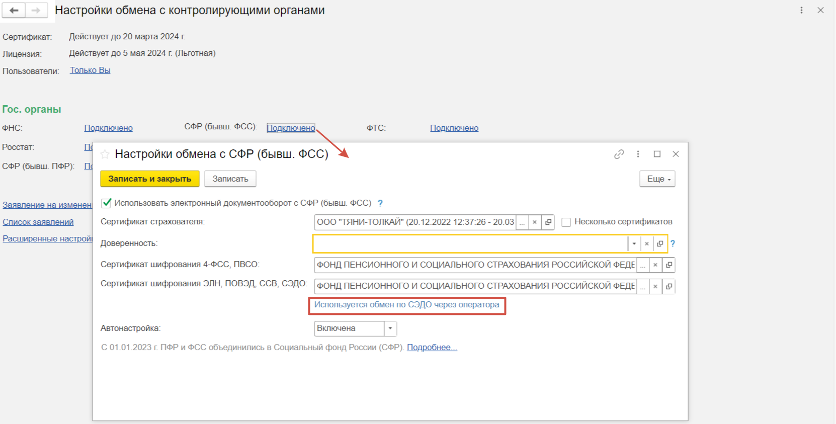The width and height of the screenshot is (836, 424).
Task: Enable Несколько сертификатов checkbox
Action: tap(566, 222)
